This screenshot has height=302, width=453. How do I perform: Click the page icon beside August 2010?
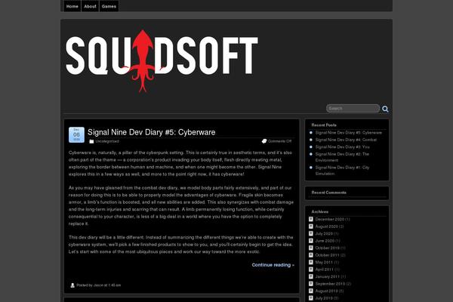311,291
